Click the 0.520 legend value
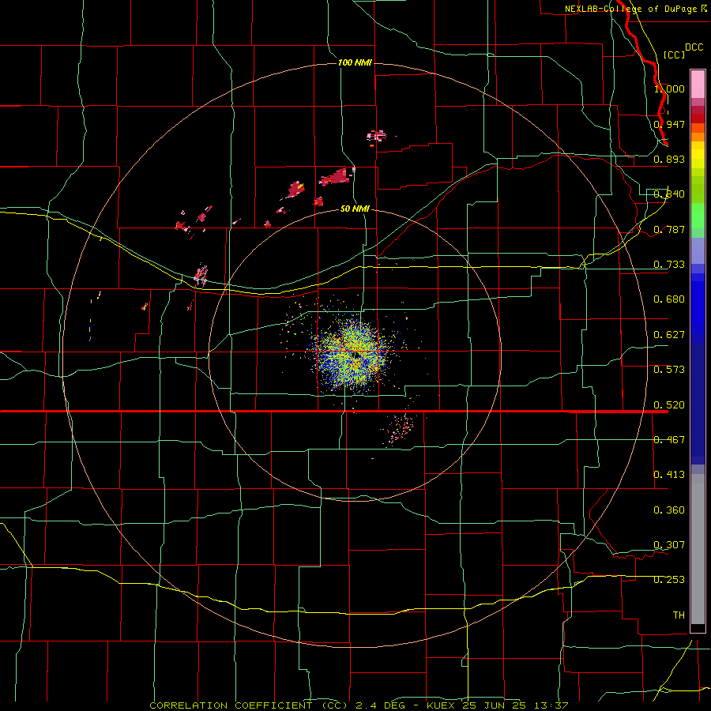 pos(669,405)
